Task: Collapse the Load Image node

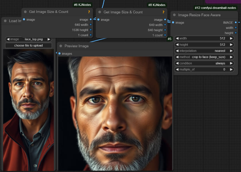Action: tap(5, 21)
